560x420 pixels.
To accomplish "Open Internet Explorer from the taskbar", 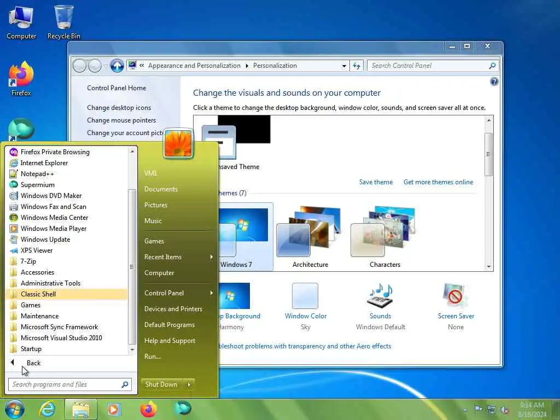I will (x=47, y=409).
